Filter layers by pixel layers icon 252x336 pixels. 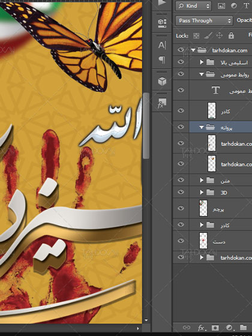tap(221, 6)
